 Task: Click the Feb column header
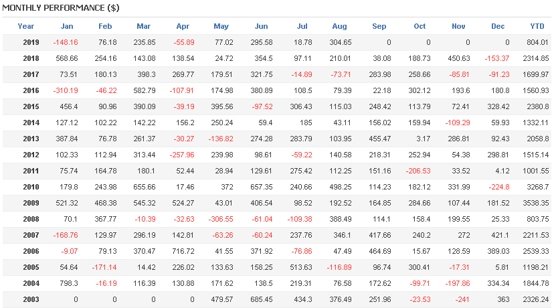click(105, 26)
